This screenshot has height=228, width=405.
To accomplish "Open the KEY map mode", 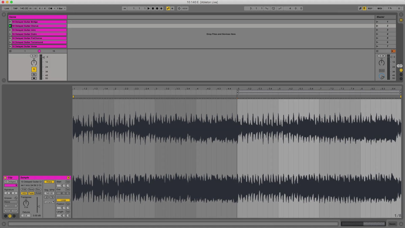I will (370, 8).
